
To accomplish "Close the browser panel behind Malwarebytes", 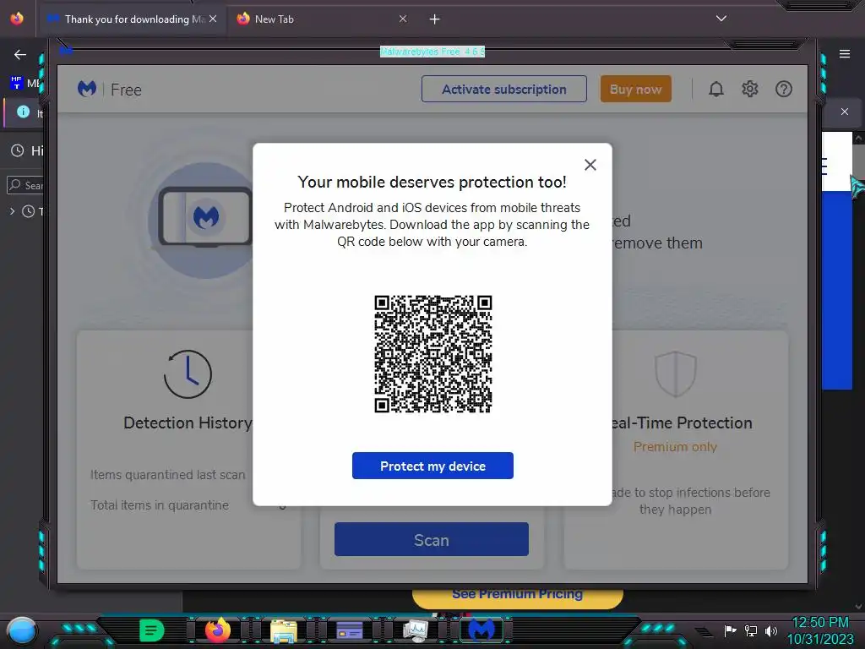I will coord(844,112).
